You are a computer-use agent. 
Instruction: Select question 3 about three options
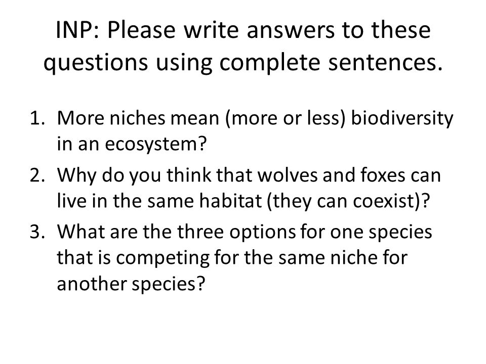click(231, 257)
